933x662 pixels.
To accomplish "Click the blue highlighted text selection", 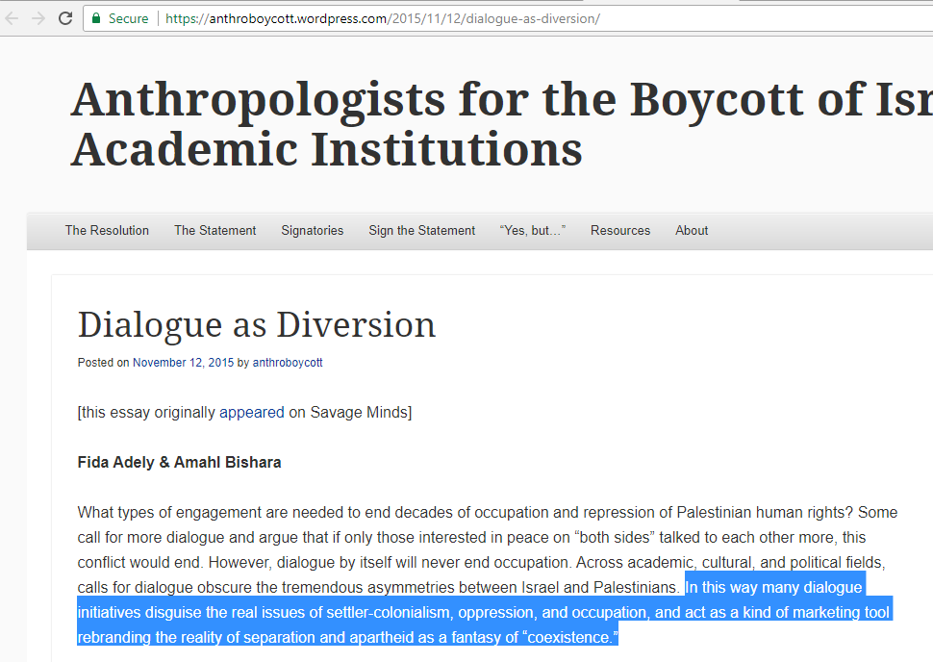I will (x=481, y=613).
